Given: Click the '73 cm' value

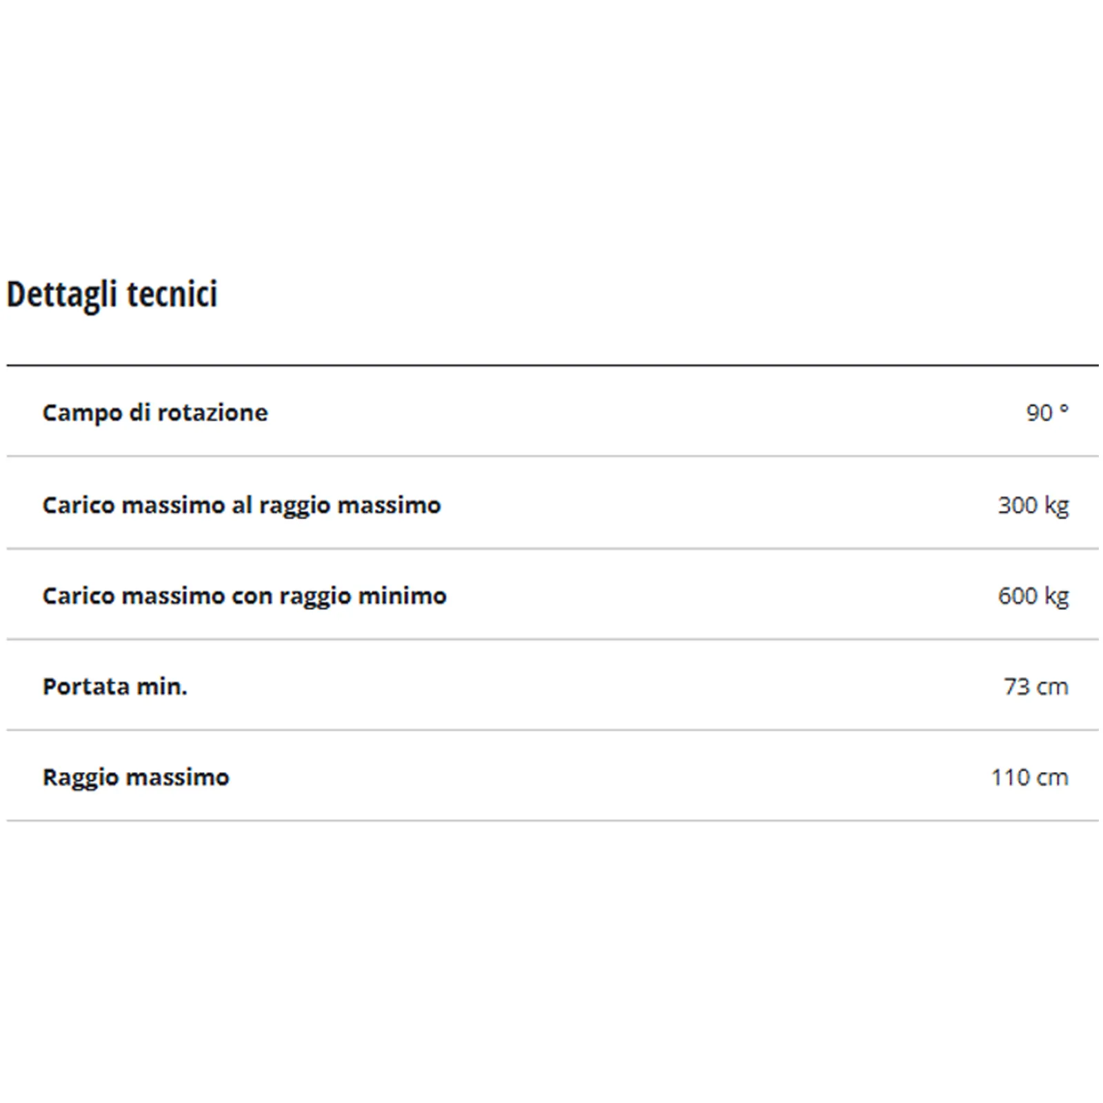Looking at the screenshot, I should point(1035,687).
